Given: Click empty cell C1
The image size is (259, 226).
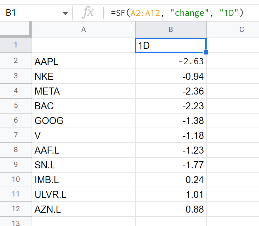Looking at the screenshot, I should click(233, 45).
